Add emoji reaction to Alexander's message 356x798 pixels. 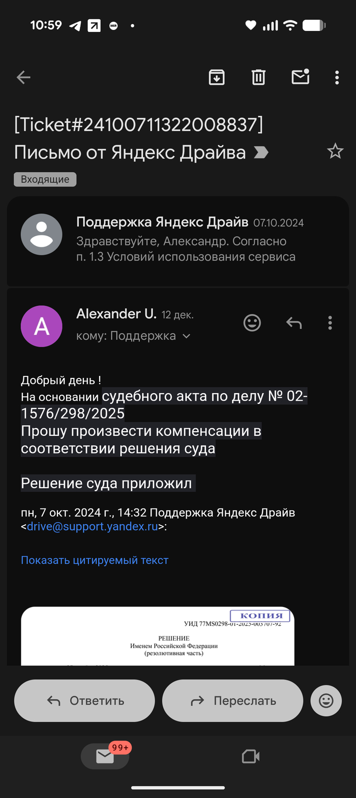tap(252, 323)
